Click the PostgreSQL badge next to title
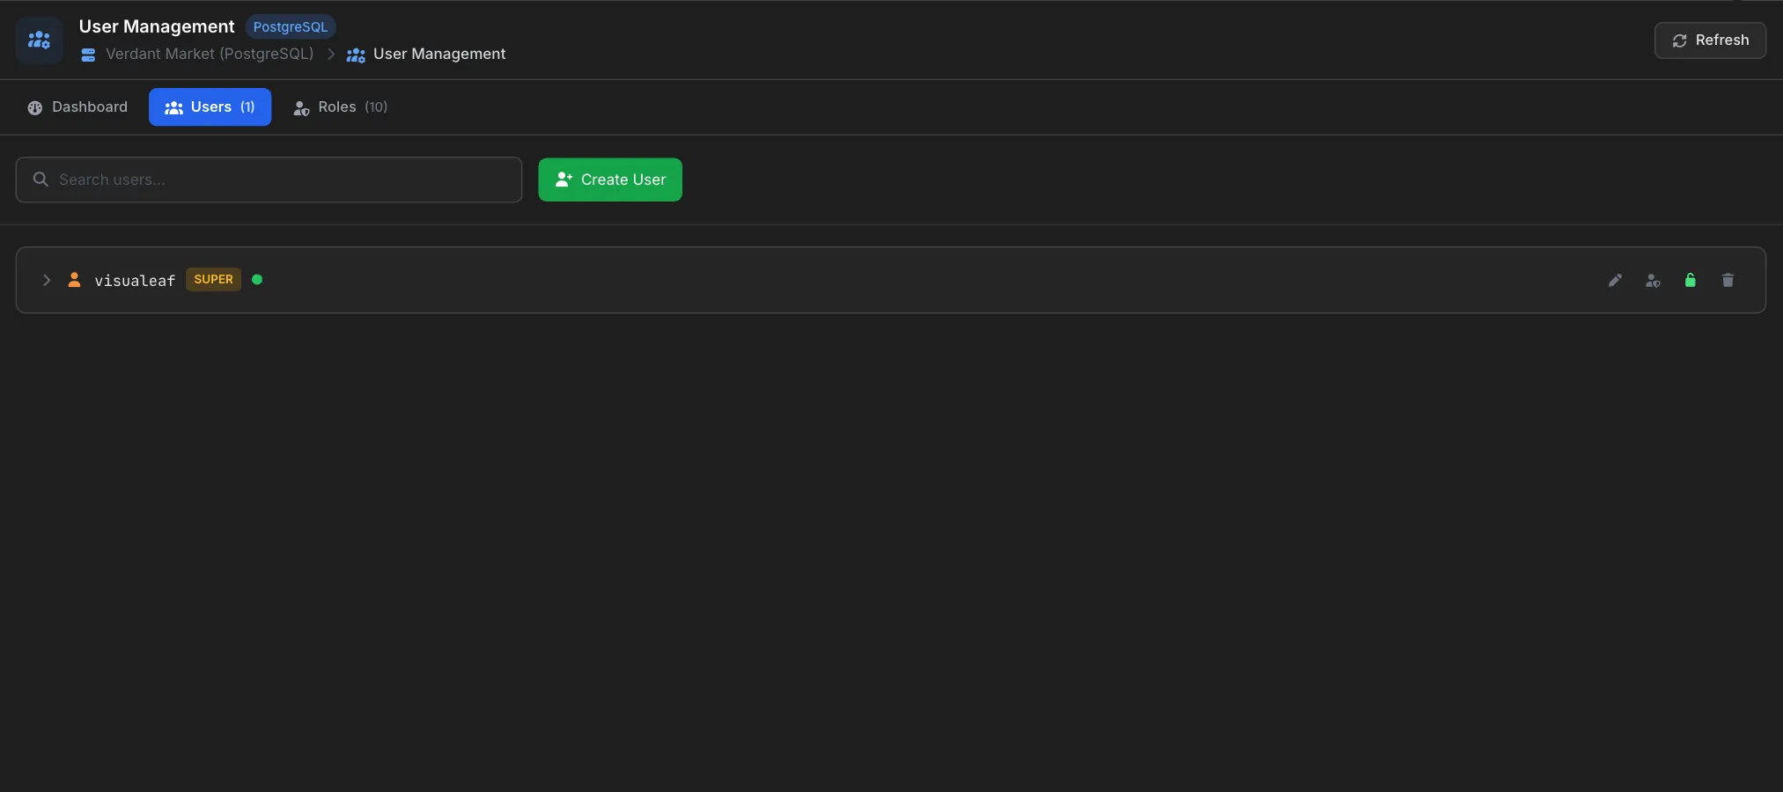 [291, 27]
